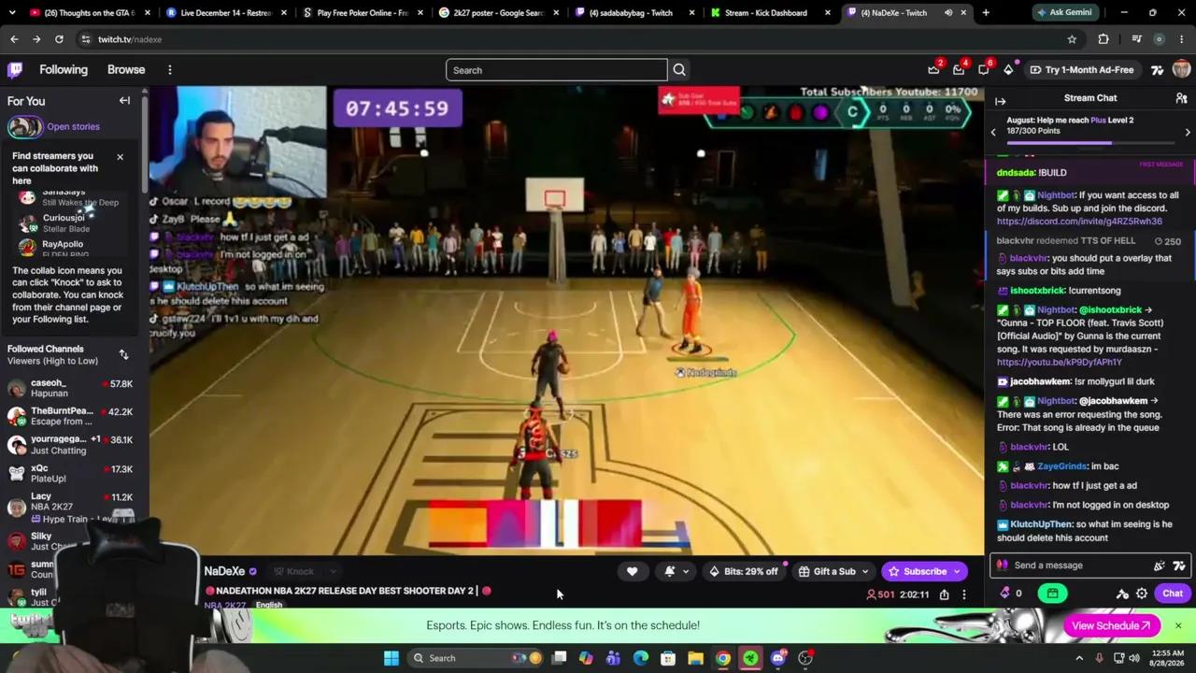Viewport: 1196px width, 673px height.
Task: Click the Chat send button
Action: click(1173, 594)
